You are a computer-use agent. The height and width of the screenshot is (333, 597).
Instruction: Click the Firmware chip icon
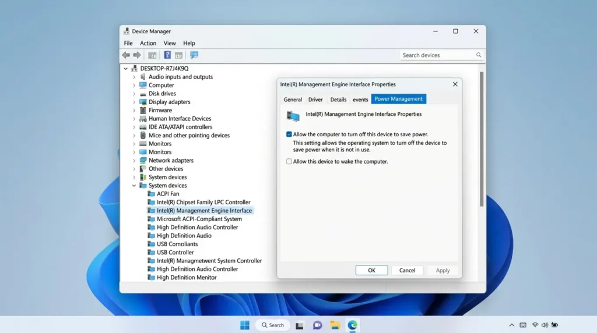coord(143,110)
